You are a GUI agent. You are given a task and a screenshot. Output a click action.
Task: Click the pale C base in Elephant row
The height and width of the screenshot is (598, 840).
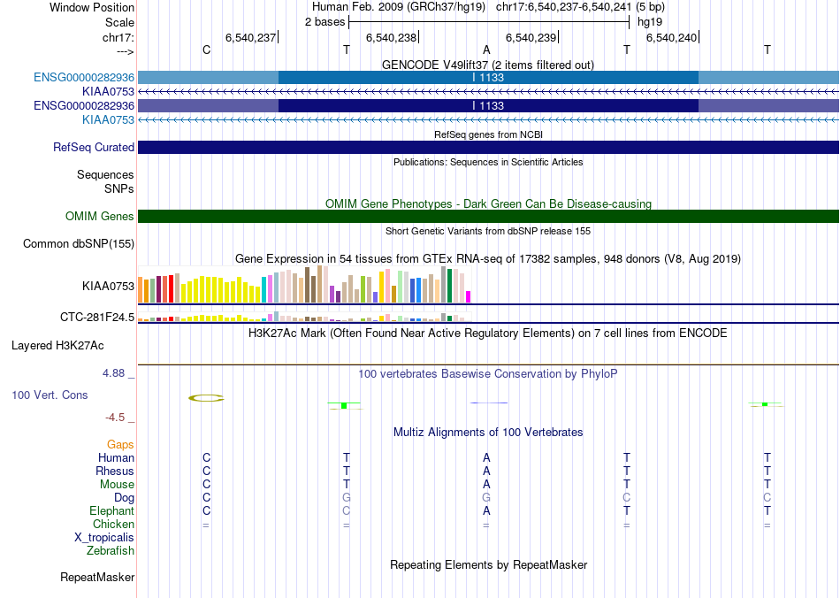[347, 510]
